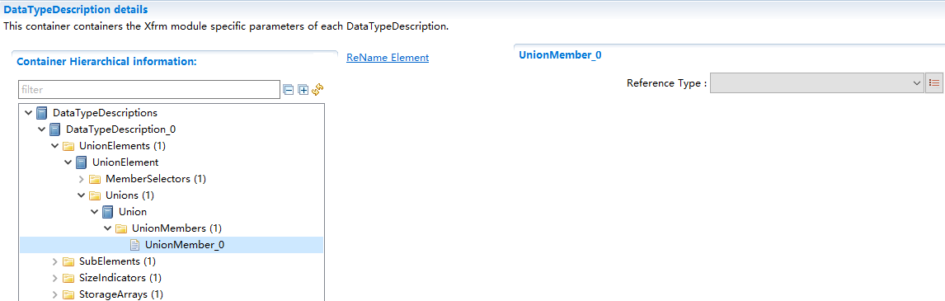945x301 pixels.
Task: Click Container Hierarchical information heading
Action: coord(106,62)
